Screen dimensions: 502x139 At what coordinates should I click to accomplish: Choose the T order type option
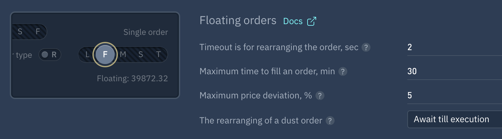coord(159,55)
